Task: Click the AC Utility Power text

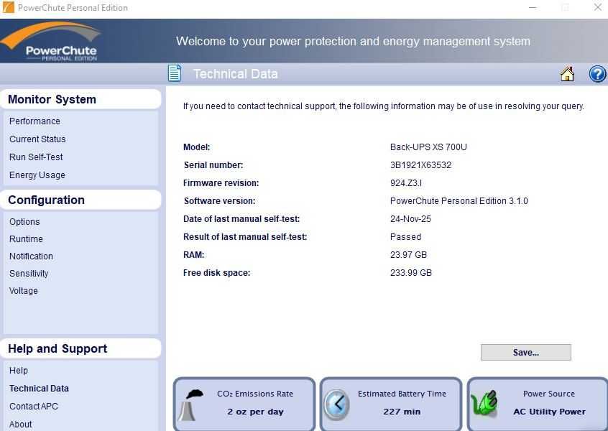Action: pos(550,412)
